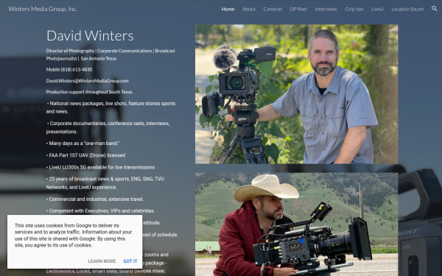
Task: Click the LiveU LU300s 5G available line
Action: click(x=100, y=167)
